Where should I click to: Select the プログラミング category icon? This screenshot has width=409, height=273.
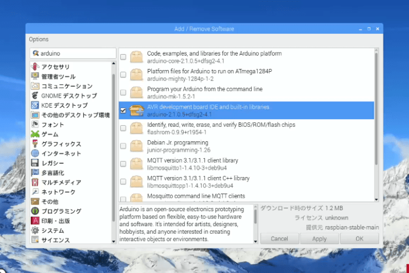[x=35, y=211]
